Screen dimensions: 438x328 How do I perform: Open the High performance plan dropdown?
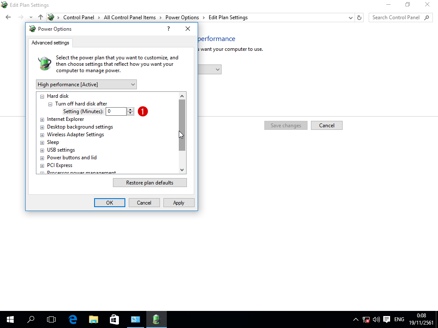tap(86, 85)
